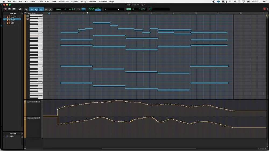Select the Grabber hand tool
Image resolution: width=269 pixels, height=151 pixels.
pos(41,9)
